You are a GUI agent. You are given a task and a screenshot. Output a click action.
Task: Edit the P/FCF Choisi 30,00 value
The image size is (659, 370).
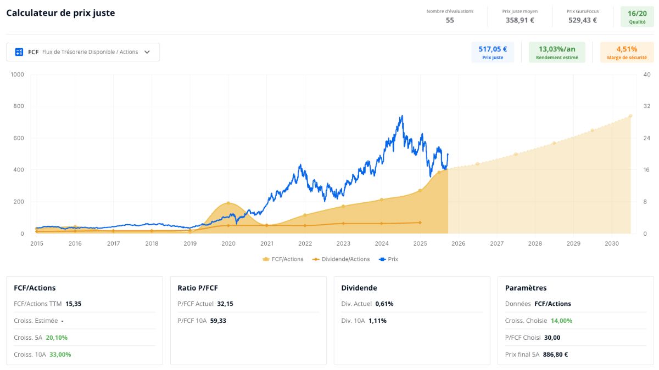coord(553,338)
